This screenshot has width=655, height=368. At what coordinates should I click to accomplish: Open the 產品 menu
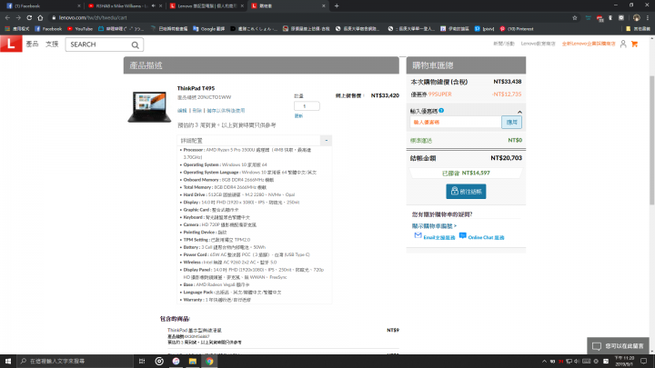click(32, 44)
